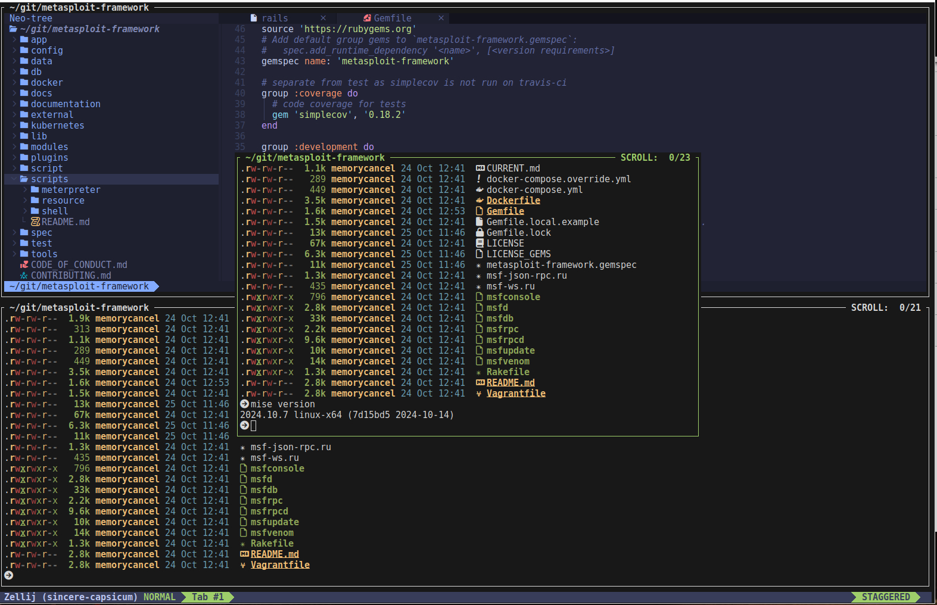Click the terminal cursor in floating pane

pos(253,426)
